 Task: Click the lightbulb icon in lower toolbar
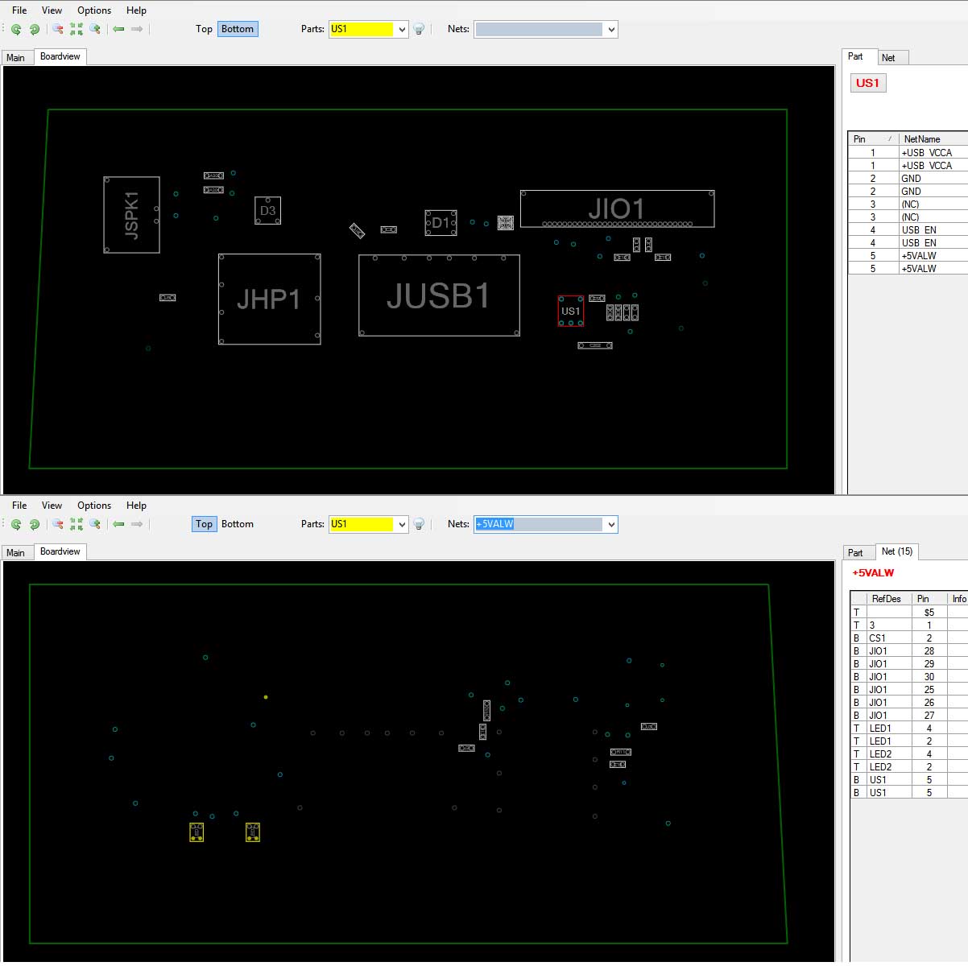pyautogui.click(x=419, y=524)
